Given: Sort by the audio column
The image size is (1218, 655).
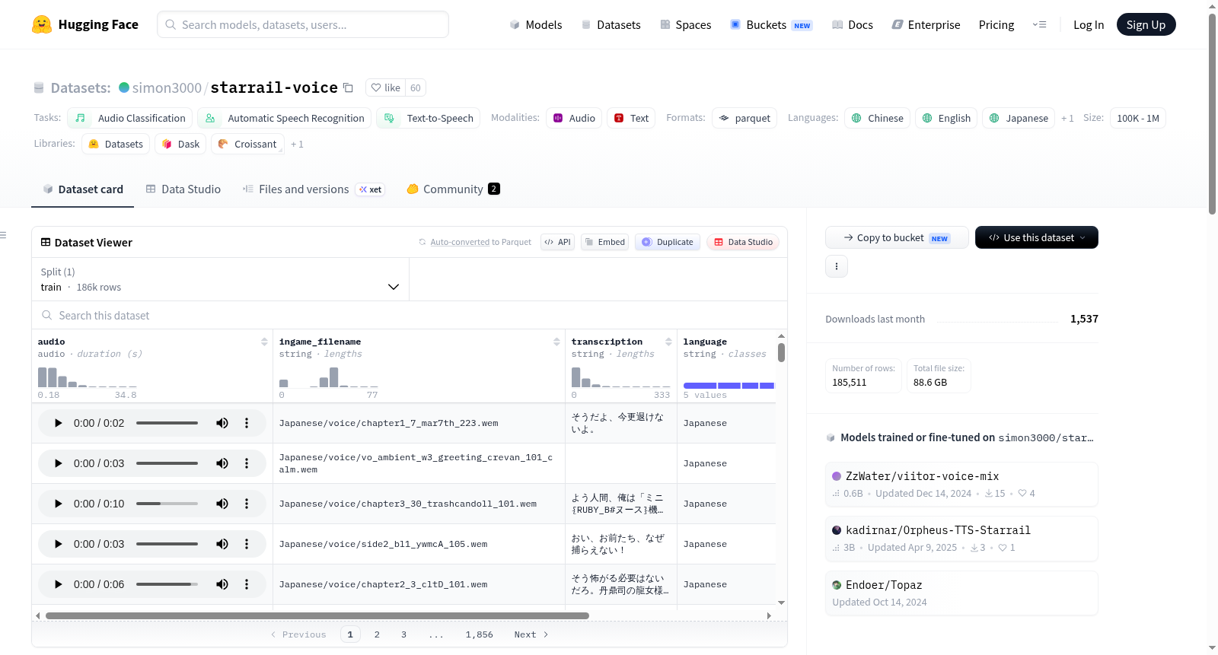Looking at the screenshot, I should click(264, 342).
